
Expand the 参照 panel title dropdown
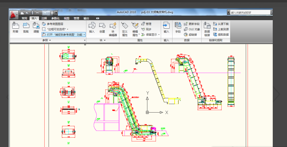pos(50,40)
